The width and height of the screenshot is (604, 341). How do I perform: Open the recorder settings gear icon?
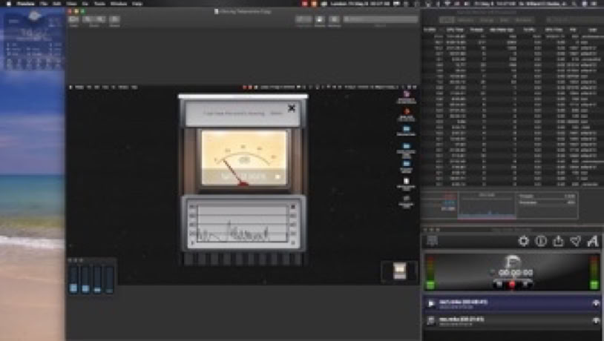524,241
